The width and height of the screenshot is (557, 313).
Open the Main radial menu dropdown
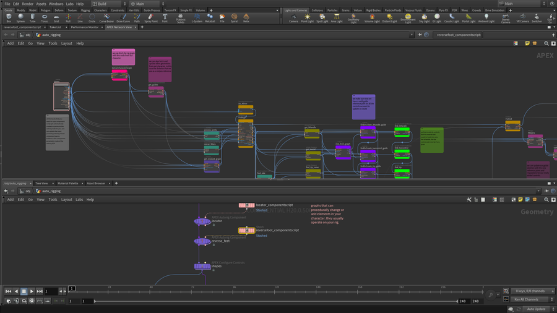(147, 4)
